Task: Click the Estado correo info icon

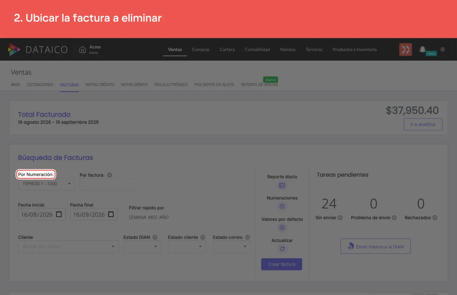Action: click(247, 237)
